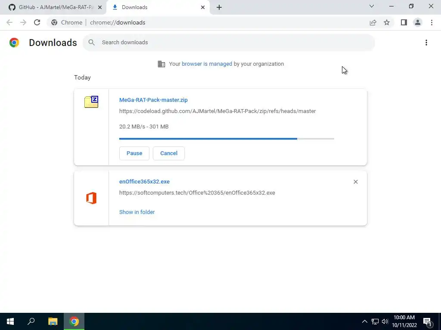Open the notification center icon
The height and width of the screenshot is (330, 441).
click(x=428, y=321)
